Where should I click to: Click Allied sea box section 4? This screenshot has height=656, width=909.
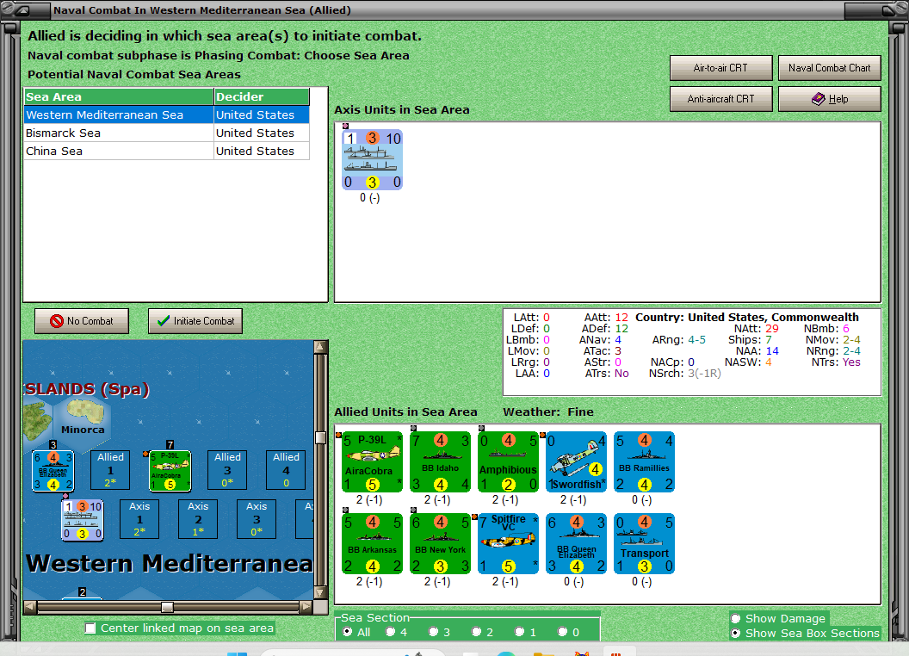(286, 470)
